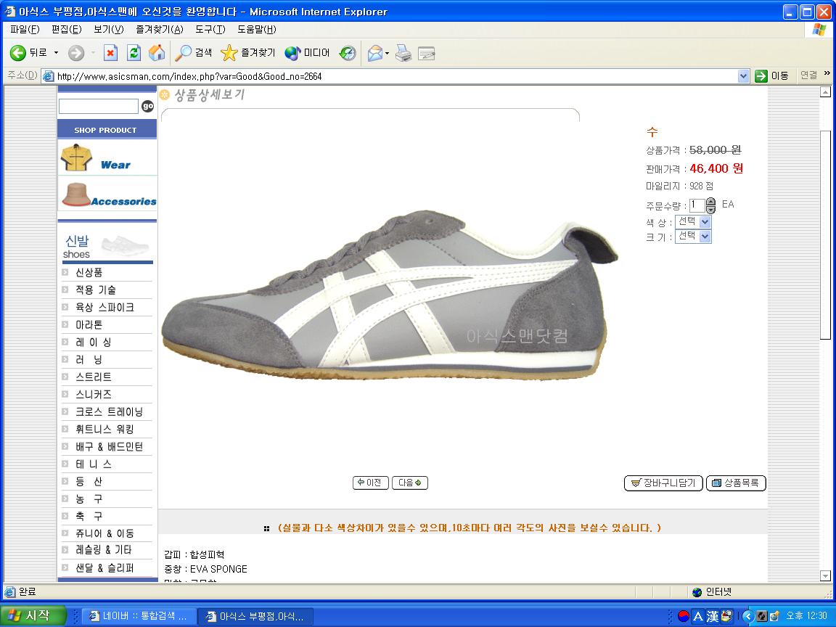Open the Accessories category banner
The width and height of the screenshot is (836, 627).
point(107,194)
